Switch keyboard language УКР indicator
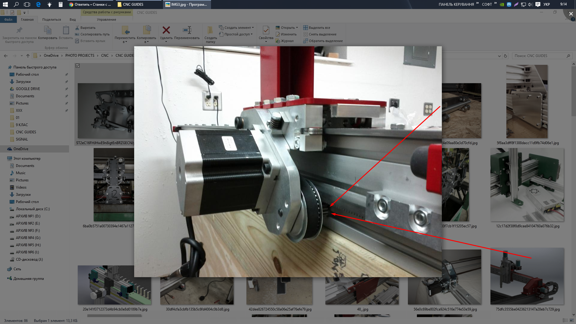Screen dimensions: 576x324 547,5
